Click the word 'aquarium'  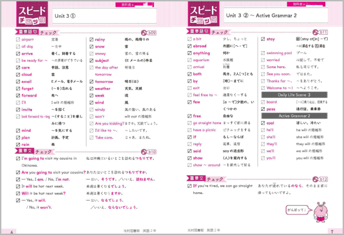(201, 60)
